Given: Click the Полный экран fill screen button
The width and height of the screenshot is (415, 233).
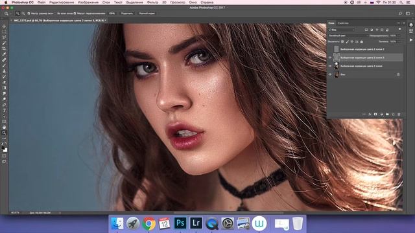Looking at the screenshot, I should [x=147, y=14].
